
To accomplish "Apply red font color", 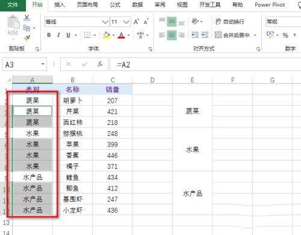I will (121, 35).
